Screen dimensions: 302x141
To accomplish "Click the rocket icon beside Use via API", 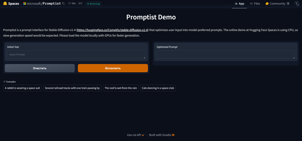I will tap(143, 135).
